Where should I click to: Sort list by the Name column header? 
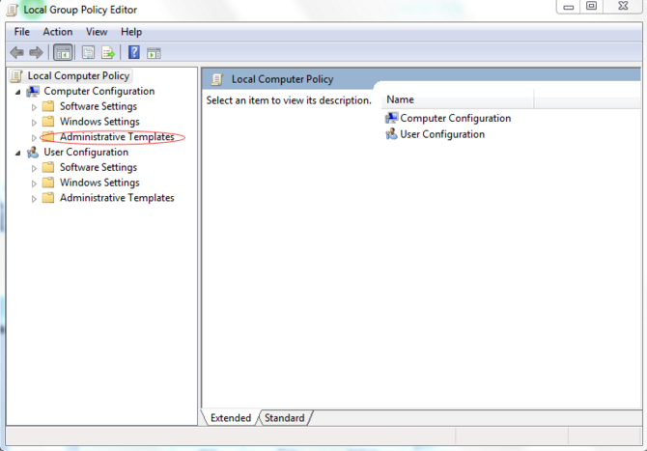point(458,99)
